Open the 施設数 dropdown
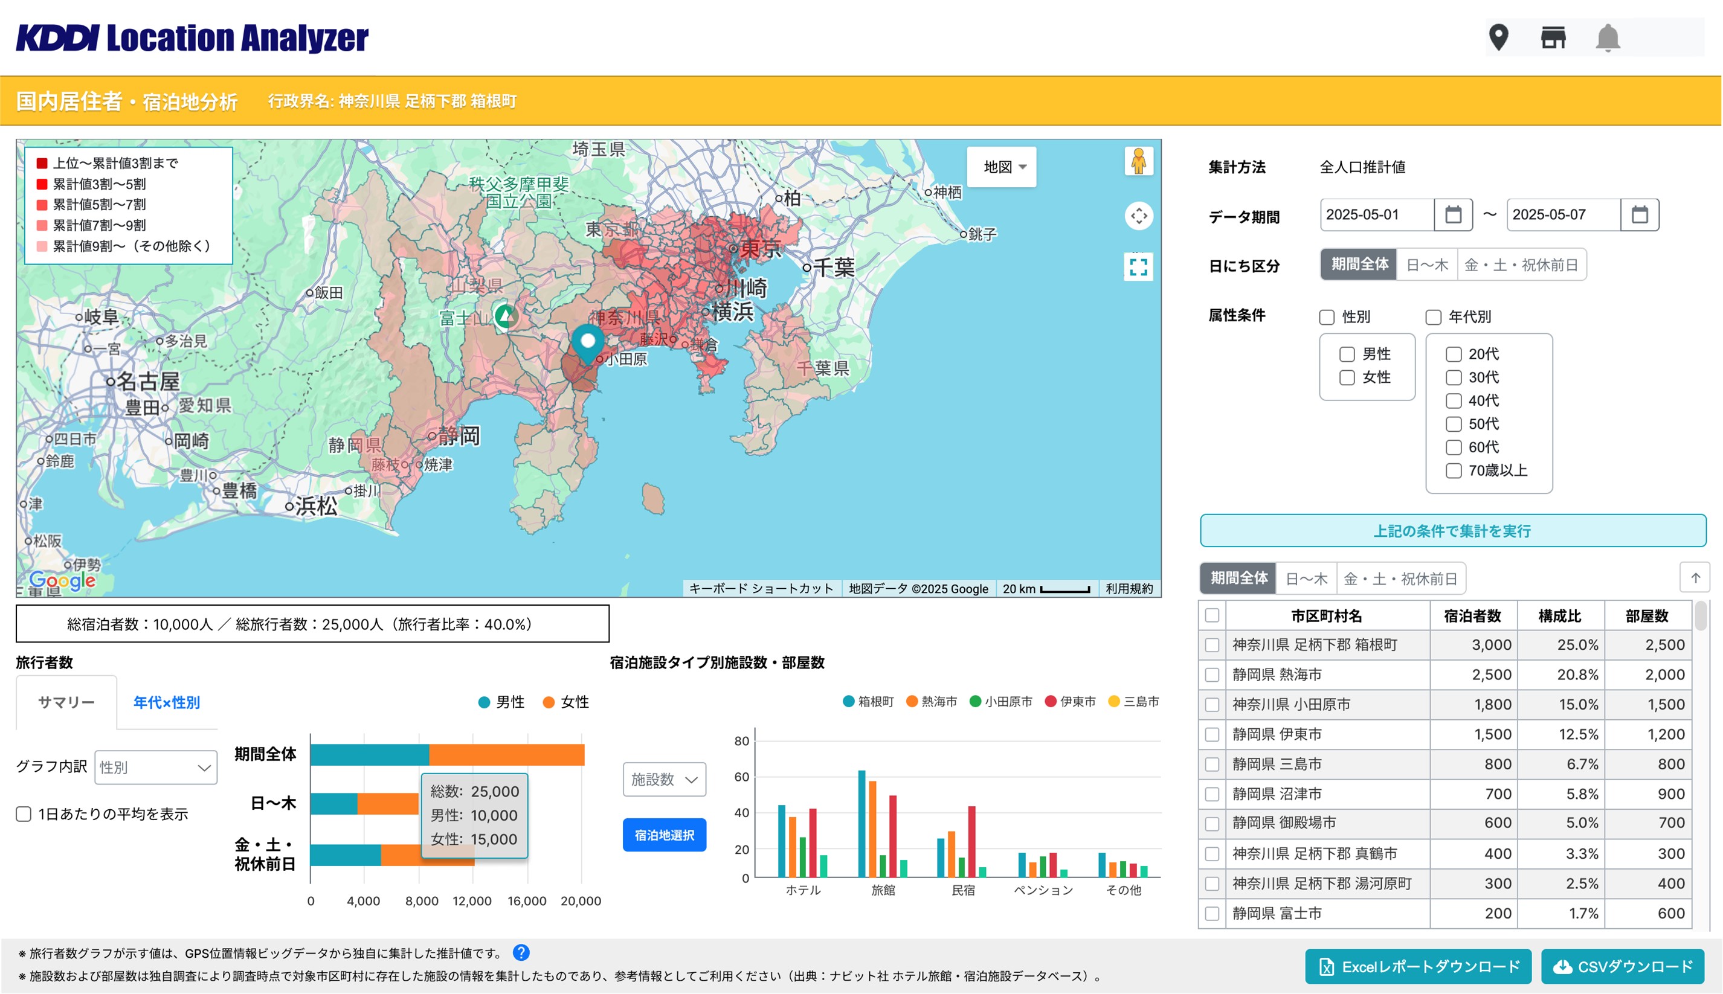This screenshot has width=1723, height=994. [x=664, y=780]
